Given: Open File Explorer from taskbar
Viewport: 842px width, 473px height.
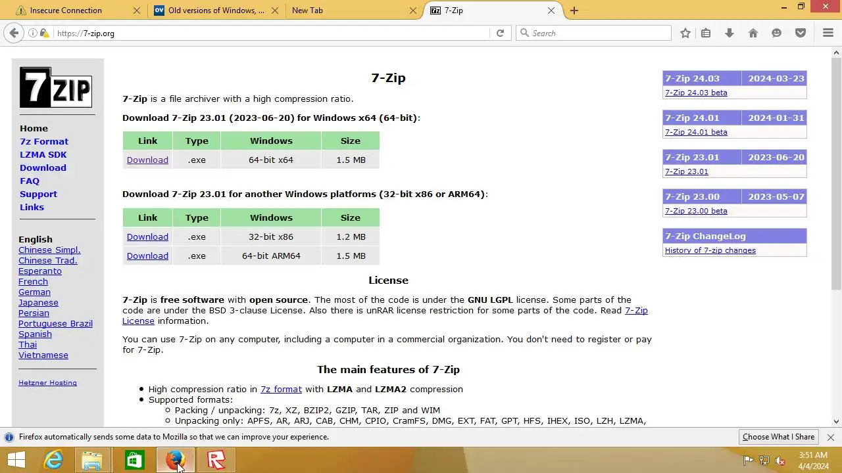Looking at the screenshot, I should pyautogui.click(x=92, y=461).
